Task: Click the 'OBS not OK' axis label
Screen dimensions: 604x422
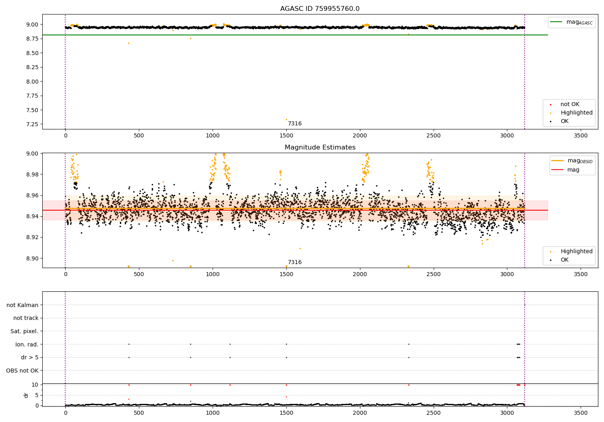Action: pos(23,371)
